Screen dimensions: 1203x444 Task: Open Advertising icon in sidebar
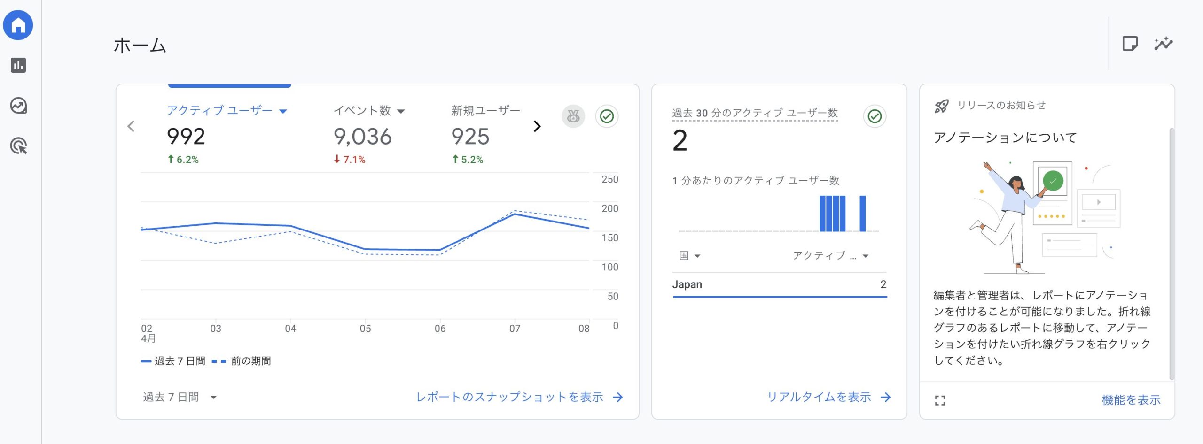pyautogui.click(x=18, y=146)
